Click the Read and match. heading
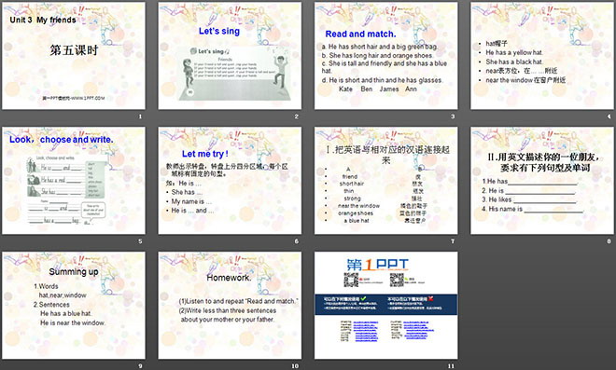 tap(360, 34)
